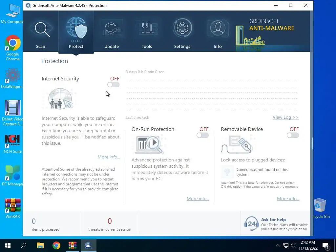This screenshot has height=252, width=336.
Task: Open the Windows Start menu
Action: (x=8, y=245)
